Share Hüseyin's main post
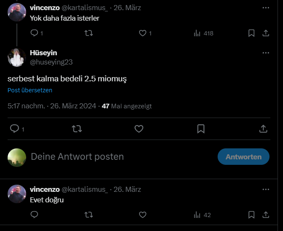This screenshot has height=231, width=283. click(x=263, y=129)
